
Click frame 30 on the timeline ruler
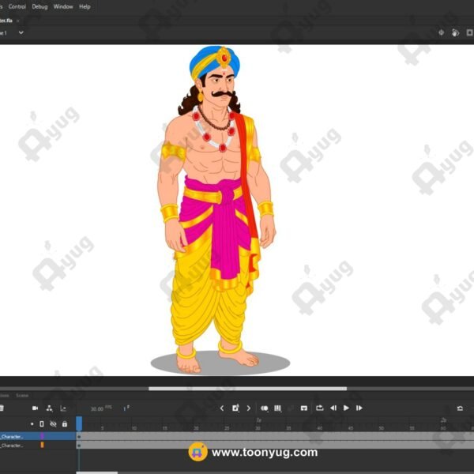click(258, 428)
